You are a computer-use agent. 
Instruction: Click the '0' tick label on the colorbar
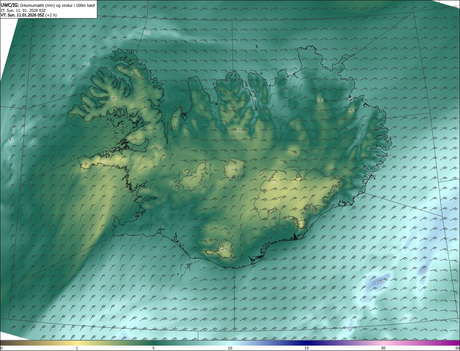(1, 348)
